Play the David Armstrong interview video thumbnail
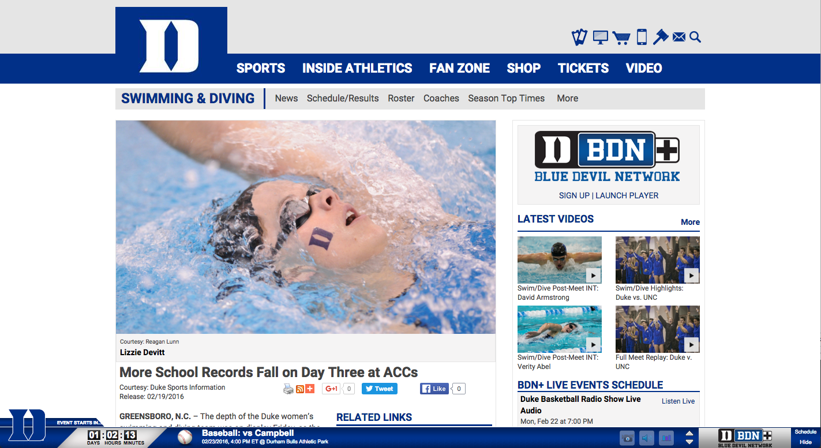The width and height of the screenshot is (821, 448). [x=560, y=259]
